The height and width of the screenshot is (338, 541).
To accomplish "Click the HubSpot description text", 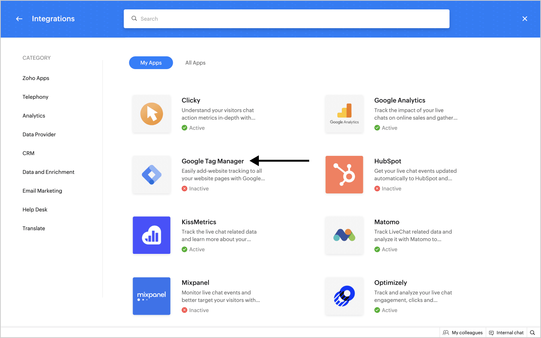I will coord(416,175).
